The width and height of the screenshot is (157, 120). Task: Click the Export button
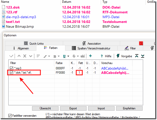click(x=73, y=108)
